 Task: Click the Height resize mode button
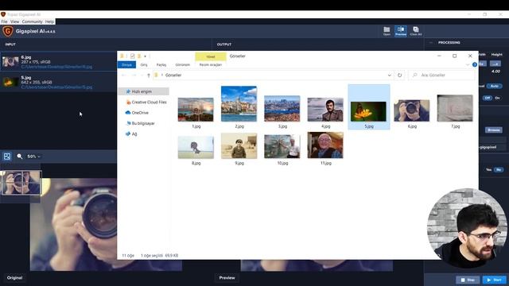pos(495,64)
